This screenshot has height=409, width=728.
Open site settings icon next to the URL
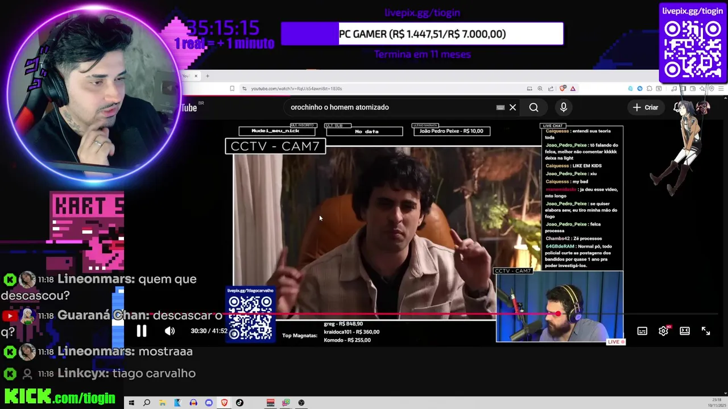[x=244, y=88]
